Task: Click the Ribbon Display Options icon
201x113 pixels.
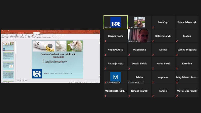Action: pos(89,31)
